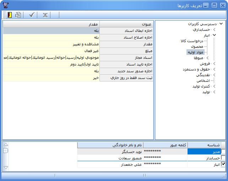Image resolution: width=228 pixels, height=181 pixels.
Task: Tick the checkbox for مدير user
Action: 223,151
